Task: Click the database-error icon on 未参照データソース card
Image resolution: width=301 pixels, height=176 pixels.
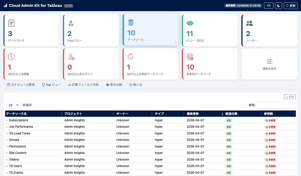Action: coord(190,57)
